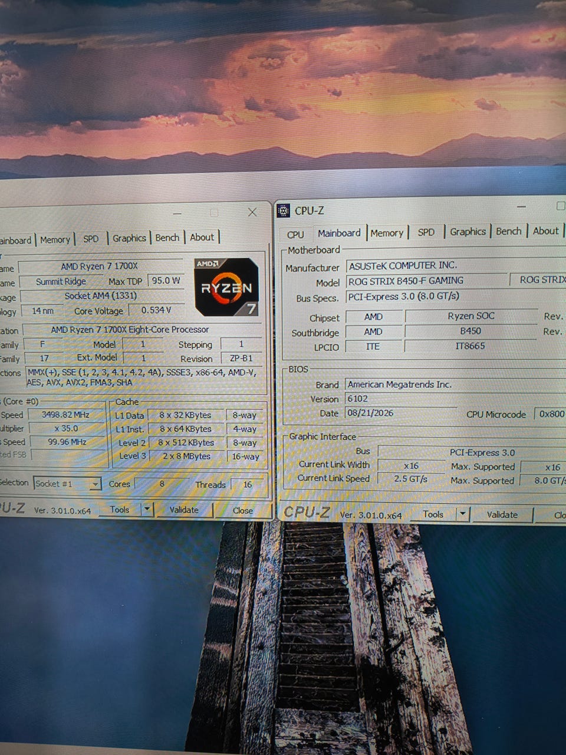Click the Current Link Speed "2.5 GT/s"
566x755 pixels.
tap(410, 479)
